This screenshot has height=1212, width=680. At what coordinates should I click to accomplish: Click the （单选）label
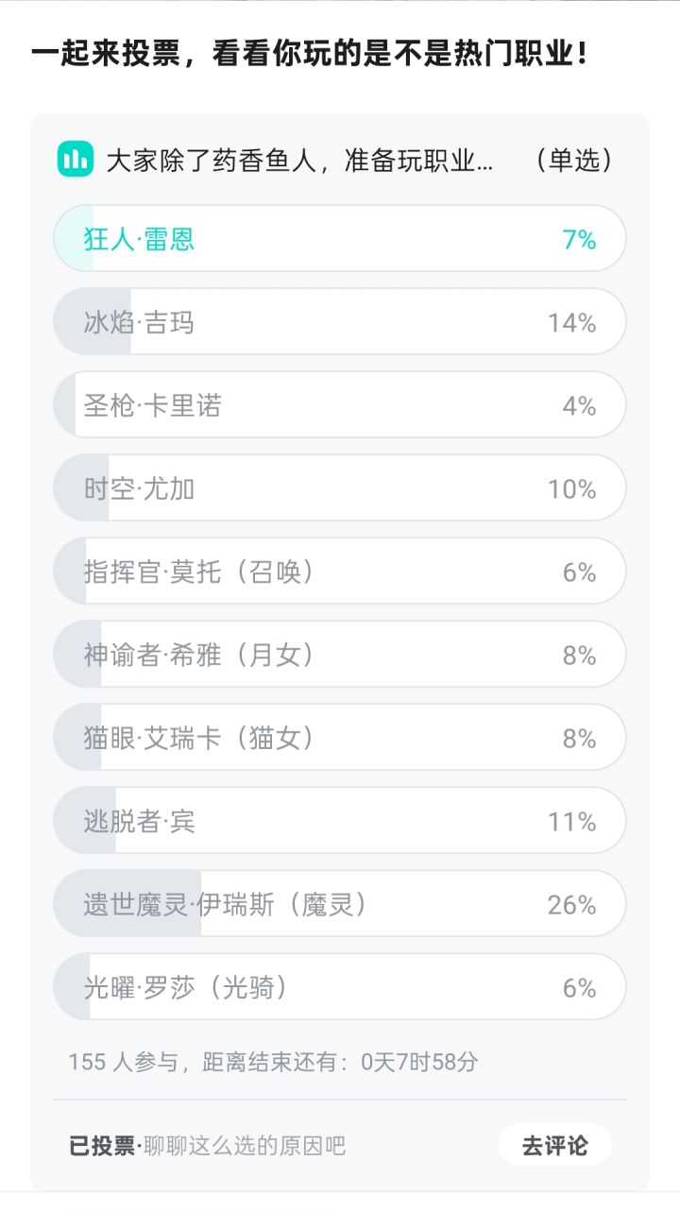572,160
